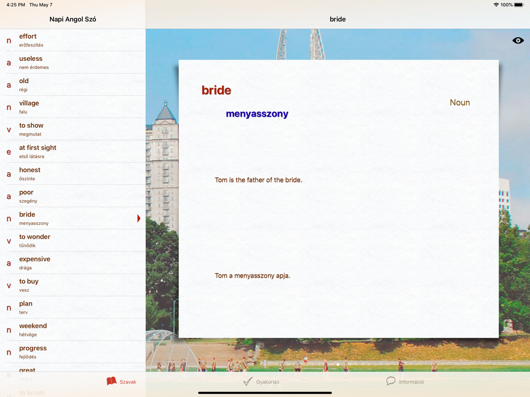Toggle the eye visibility icon
The image size is (530, 397).
[x=518, y=41]
